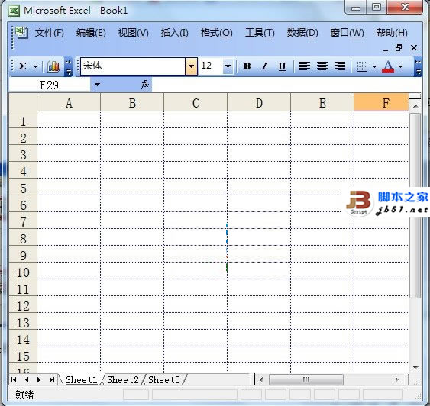Open the 数据(D) menu
430x406 pixels.
pos(302,33)
